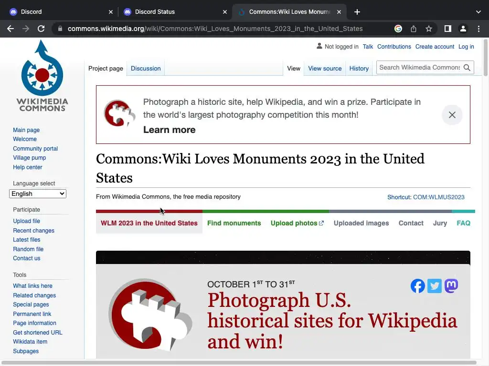Open the Facebook share icon

417,286
